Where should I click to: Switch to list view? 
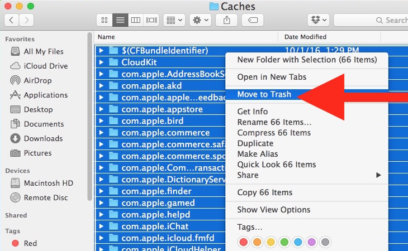point(120,20)
